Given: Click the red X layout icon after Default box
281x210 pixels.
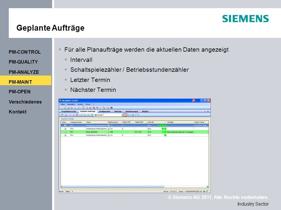Looking at the screenshot, I should point(128,115).
